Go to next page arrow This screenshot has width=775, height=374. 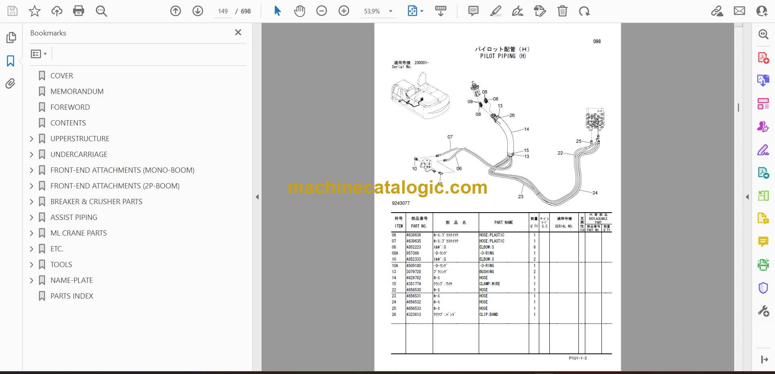198,11
